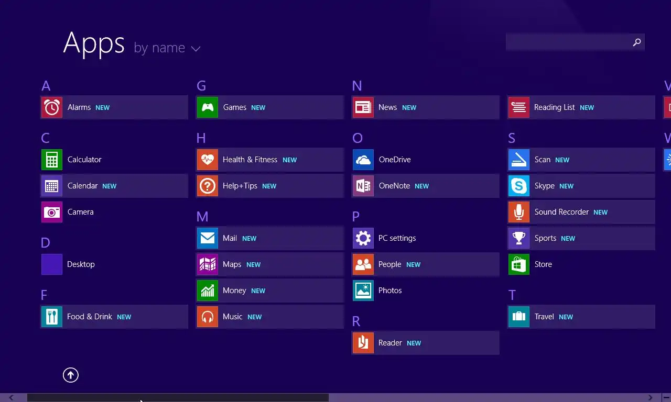The height and width of the screenshot is (402, 671).
Task: Click the 'Food & Drink' label text
Action: tap(90, 317)
